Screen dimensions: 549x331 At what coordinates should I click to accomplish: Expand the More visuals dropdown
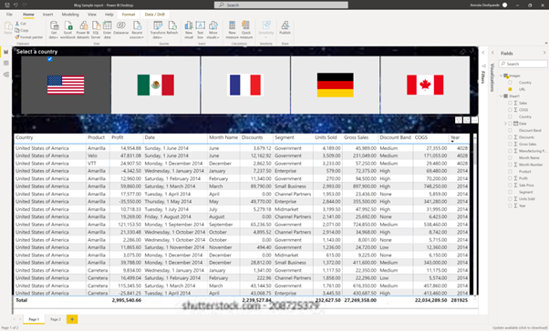[x=212, y=30]
